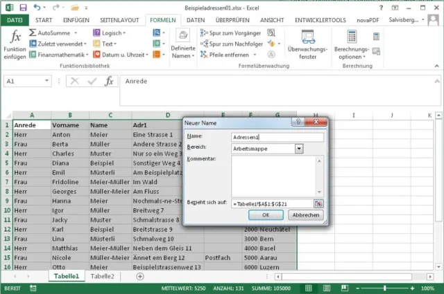Click the collapse dialog range selector icon
Screen dimensions: 444x294
coord(318,203)
